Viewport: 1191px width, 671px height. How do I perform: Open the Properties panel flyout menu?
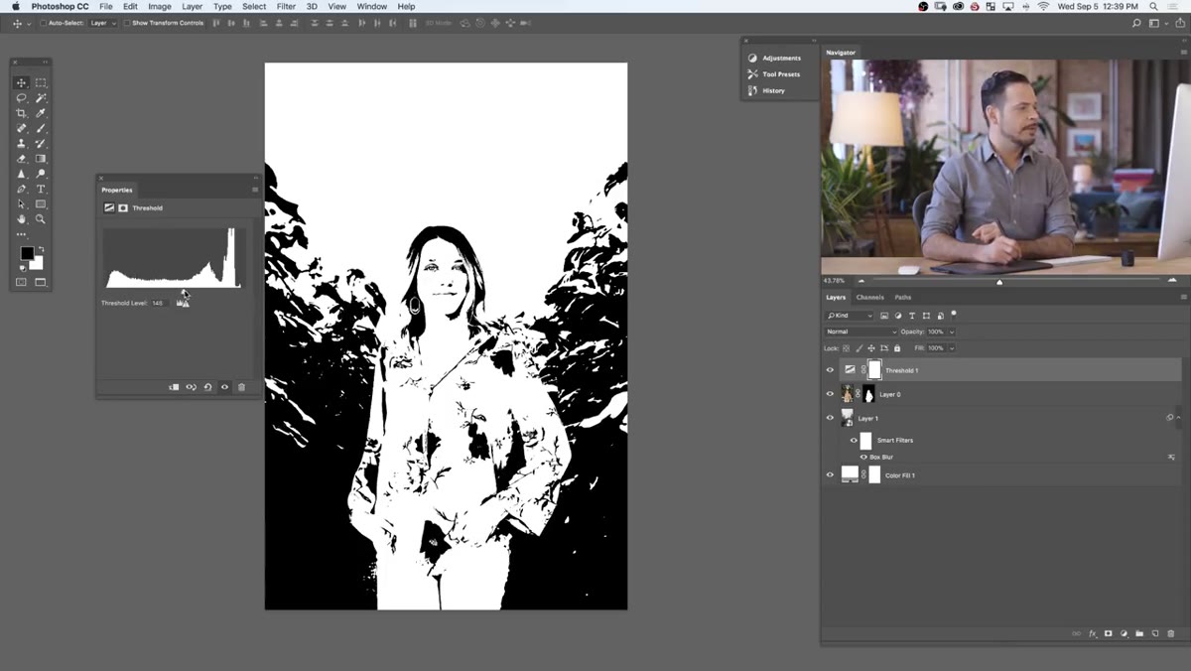(255, 190)
